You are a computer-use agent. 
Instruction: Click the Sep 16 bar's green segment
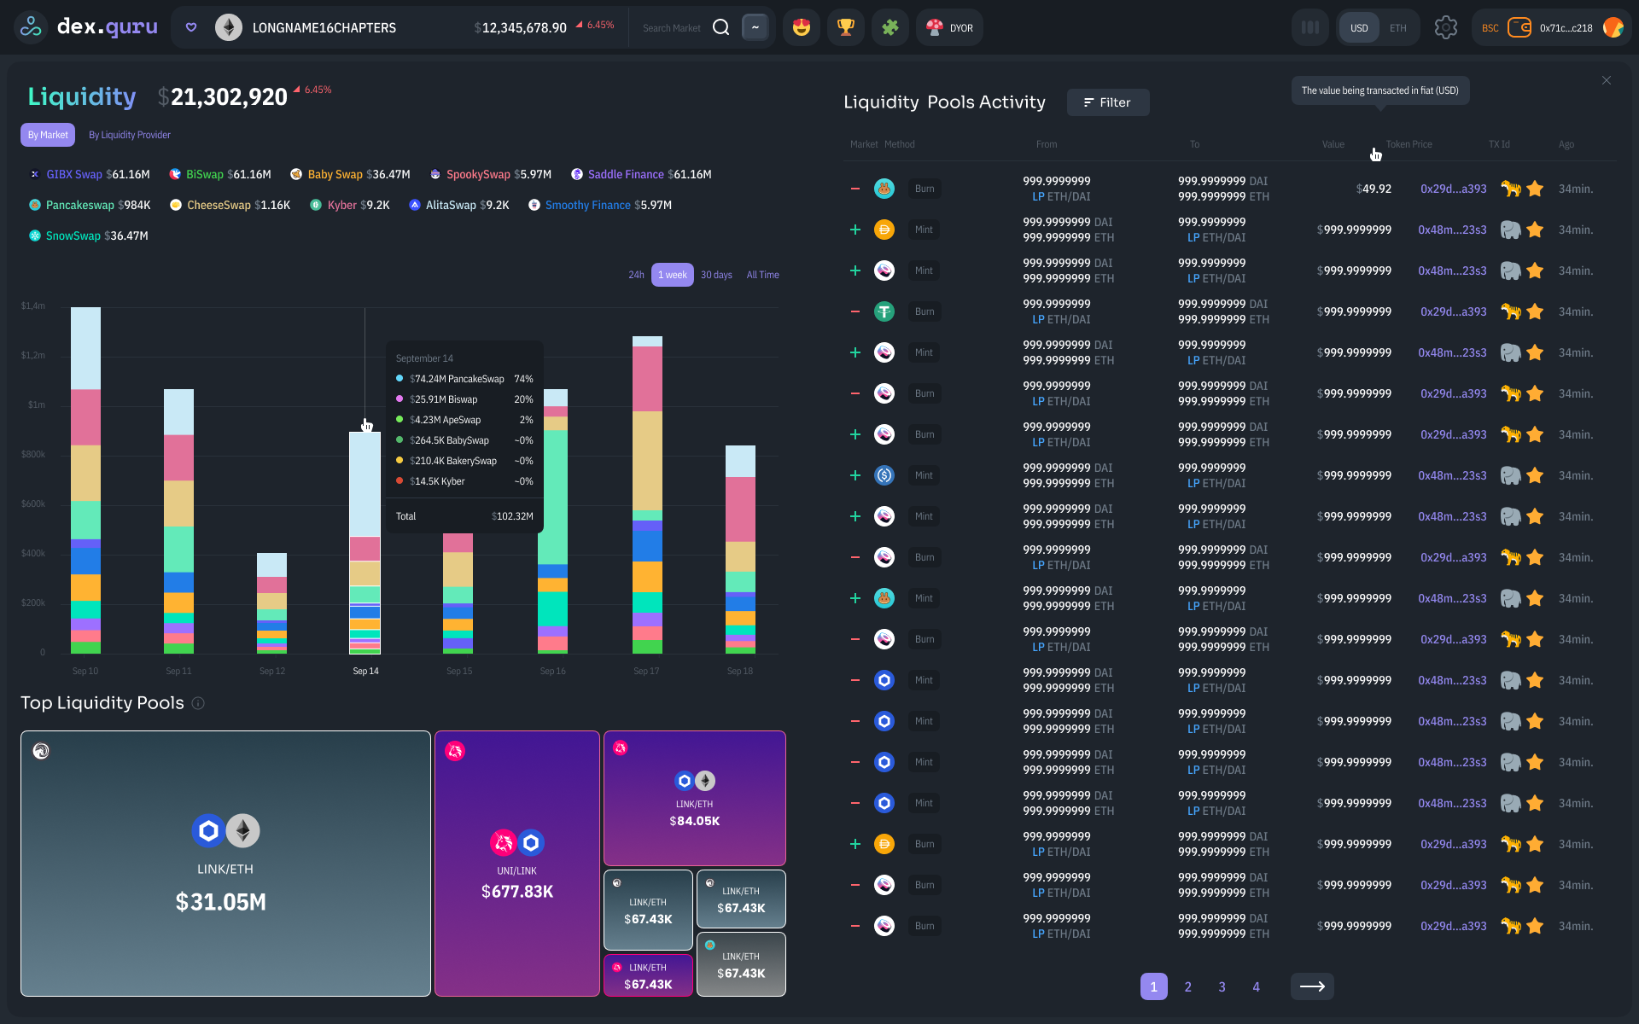pyautogui.click(x=552, y=497)
